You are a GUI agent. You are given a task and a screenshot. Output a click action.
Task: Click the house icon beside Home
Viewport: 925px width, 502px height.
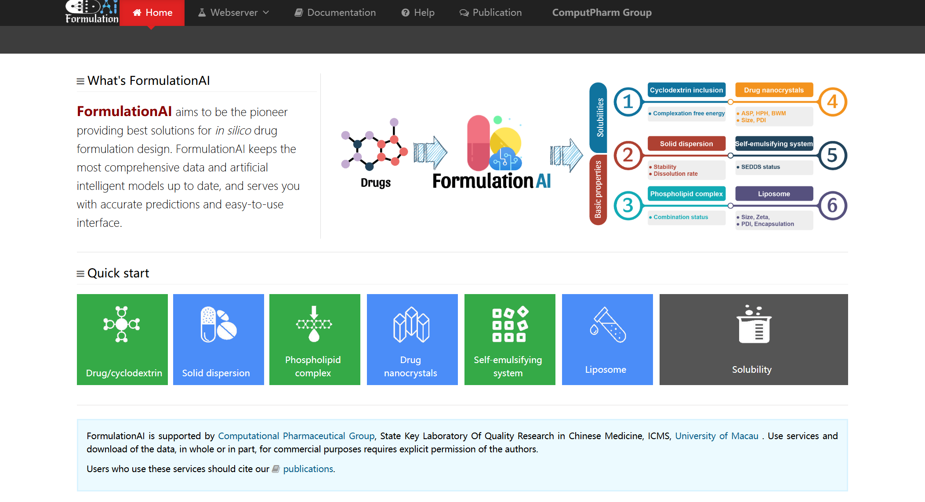pyautogui.click(x=137, y=13)
